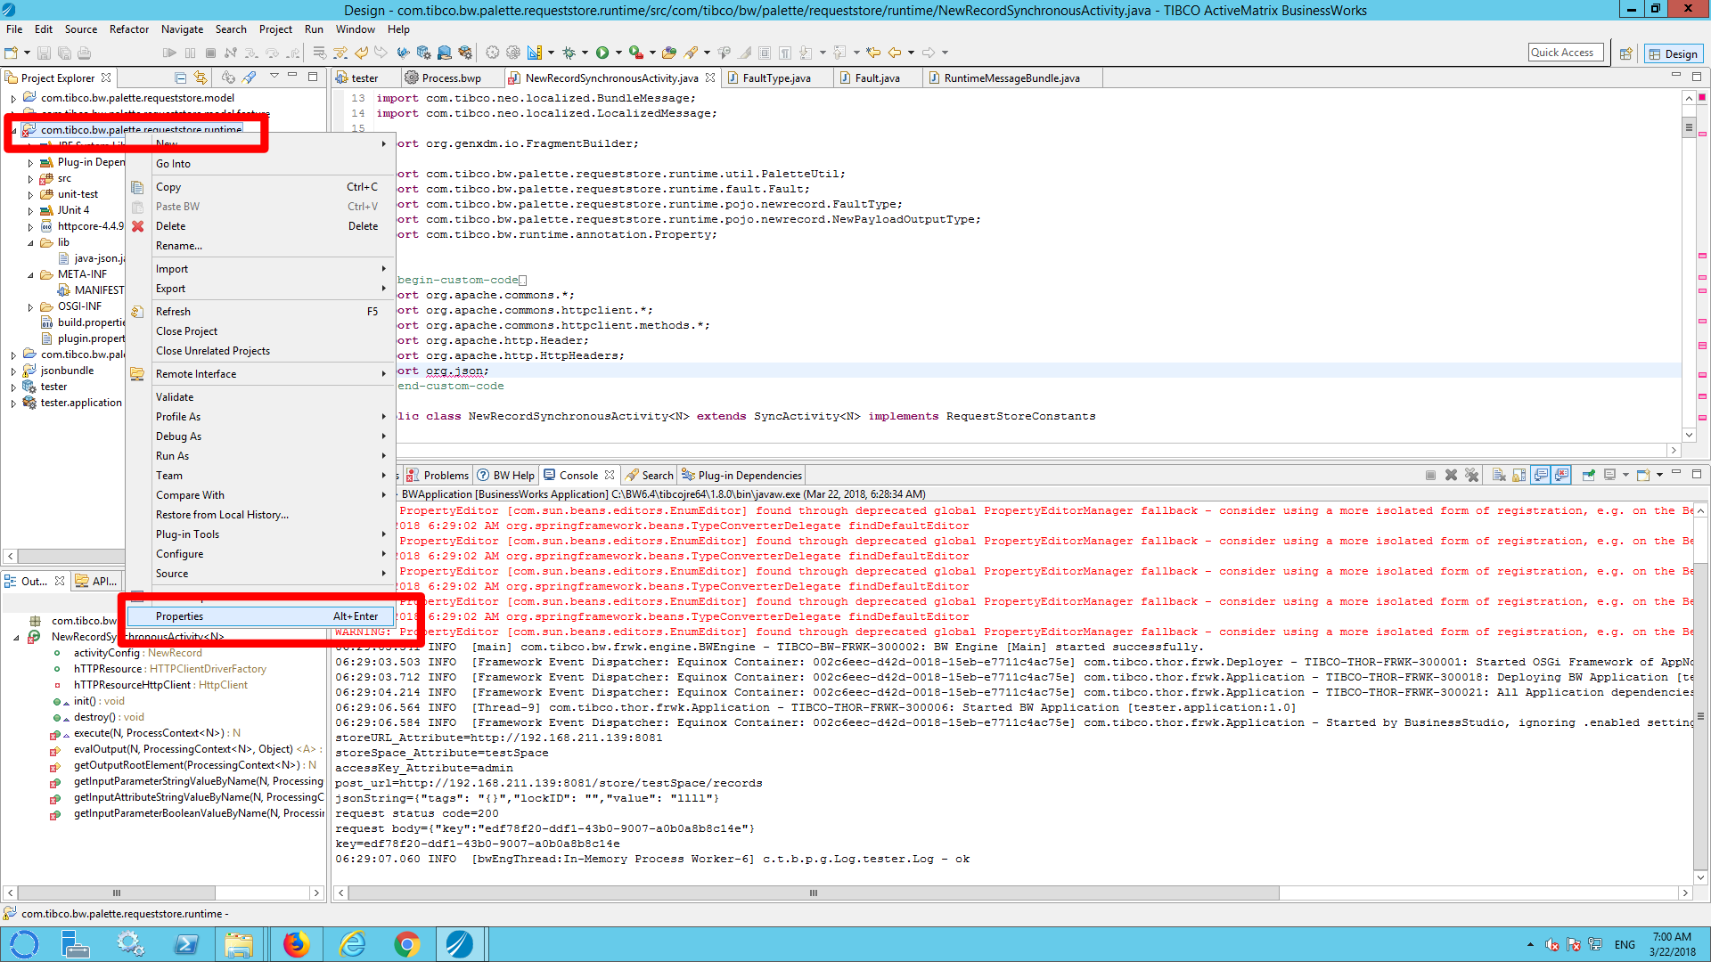Collapse the lib folder node

[30, 243]
